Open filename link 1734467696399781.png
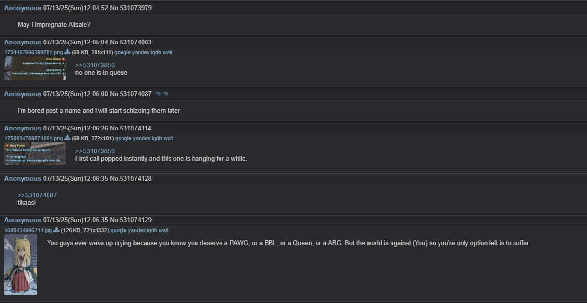 (34, 52)
